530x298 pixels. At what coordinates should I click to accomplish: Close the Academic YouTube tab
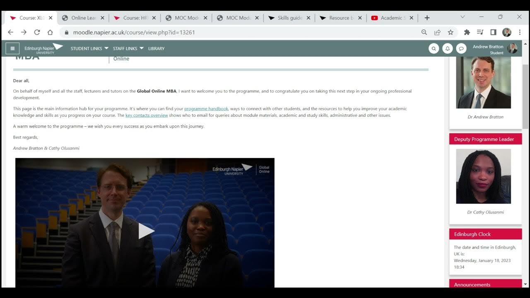coord(411,18)
